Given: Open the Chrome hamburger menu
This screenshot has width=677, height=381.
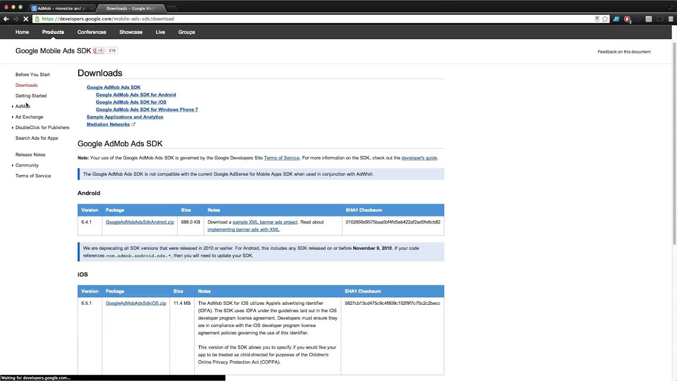Looking at the screenshot, I should pos(671,19).
